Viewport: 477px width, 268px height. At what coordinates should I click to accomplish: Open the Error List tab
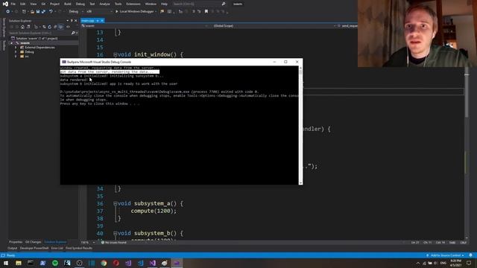57,248
